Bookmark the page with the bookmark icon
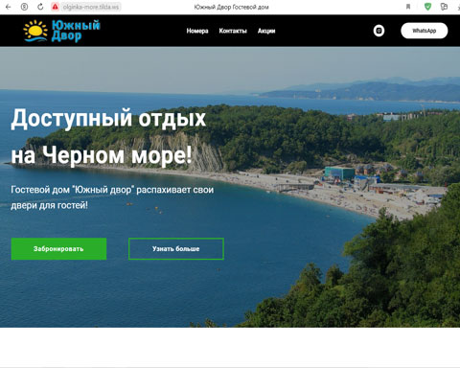The width and height of the screenshot is (460, 368). [408, 7]
